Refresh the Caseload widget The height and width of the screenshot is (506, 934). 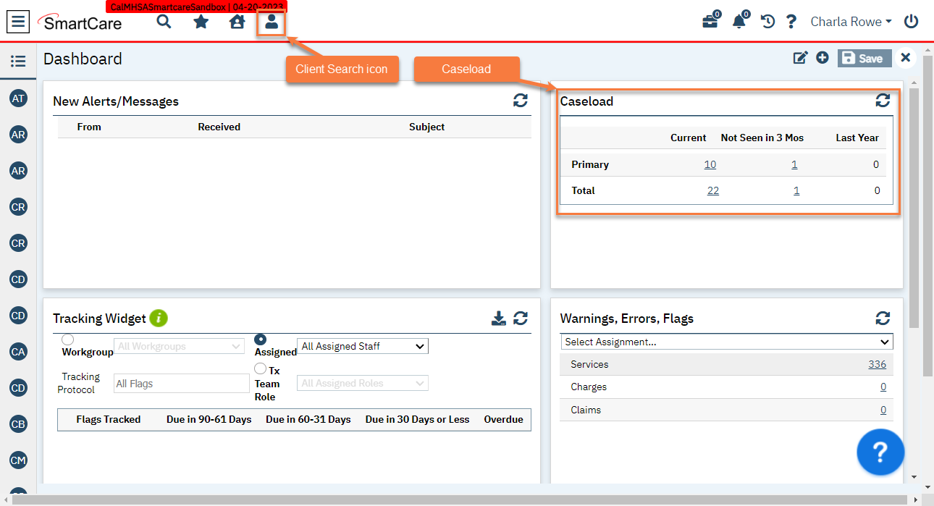point(883,101)
